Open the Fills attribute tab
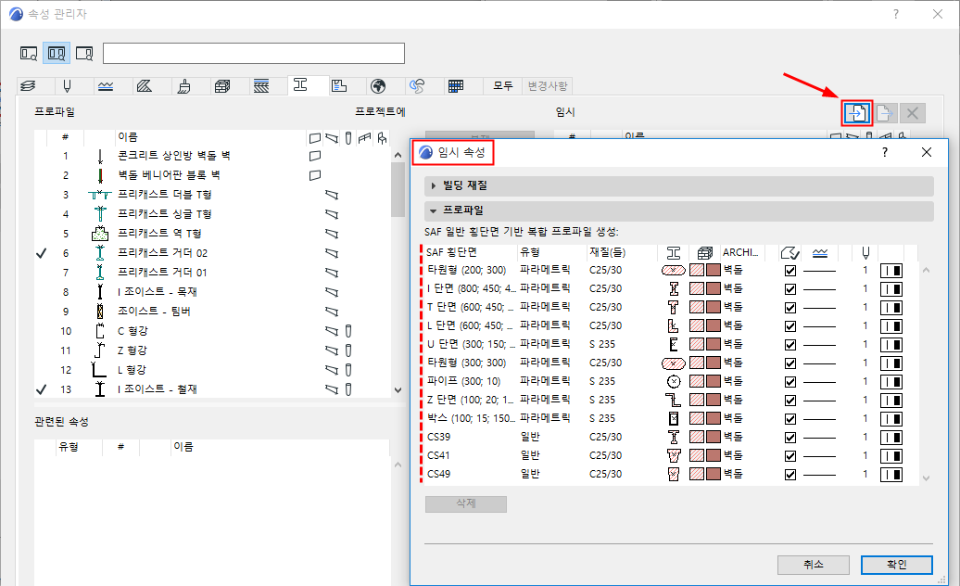 [145, 85]
